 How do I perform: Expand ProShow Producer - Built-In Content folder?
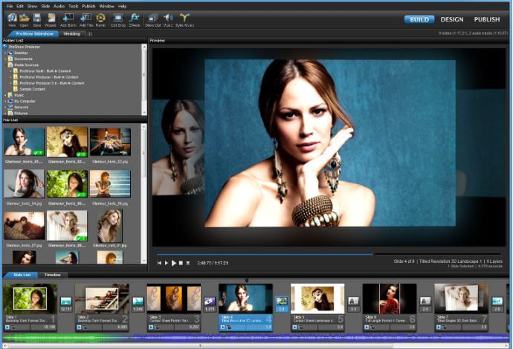(11, 77)
